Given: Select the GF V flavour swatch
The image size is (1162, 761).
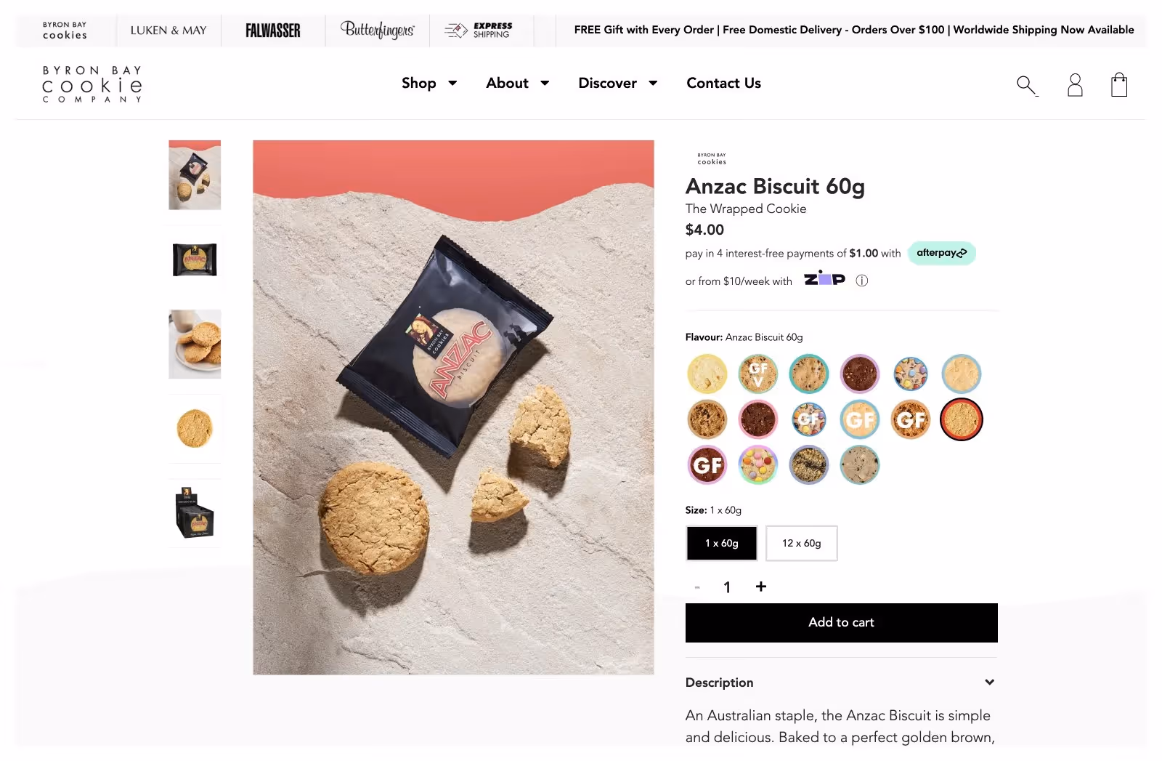Looking at the screenshot, I should [757, 374].
